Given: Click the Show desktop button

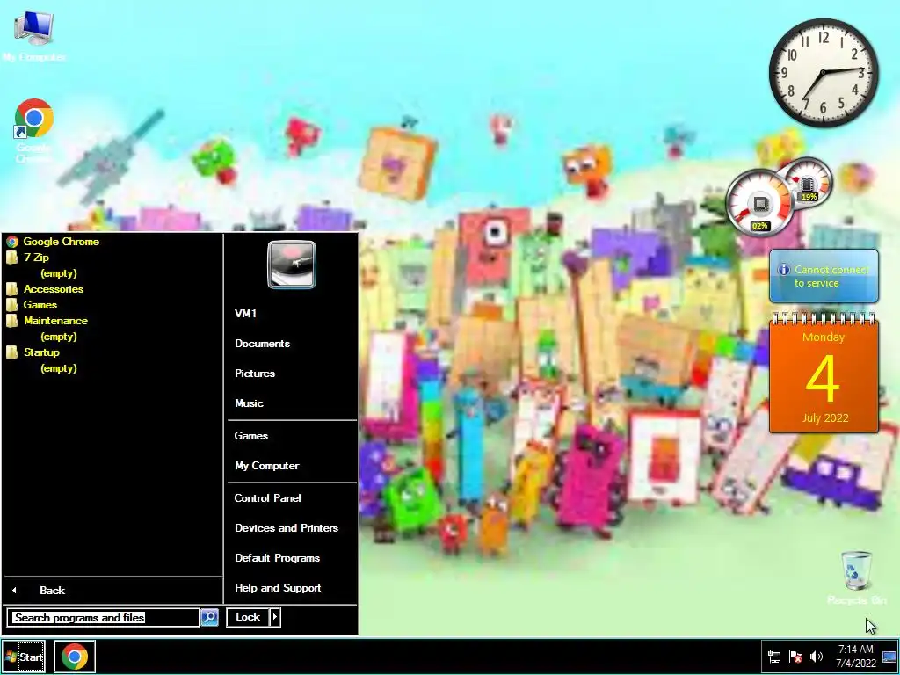Looking at the screenshot, I should [x=889, y=657].
